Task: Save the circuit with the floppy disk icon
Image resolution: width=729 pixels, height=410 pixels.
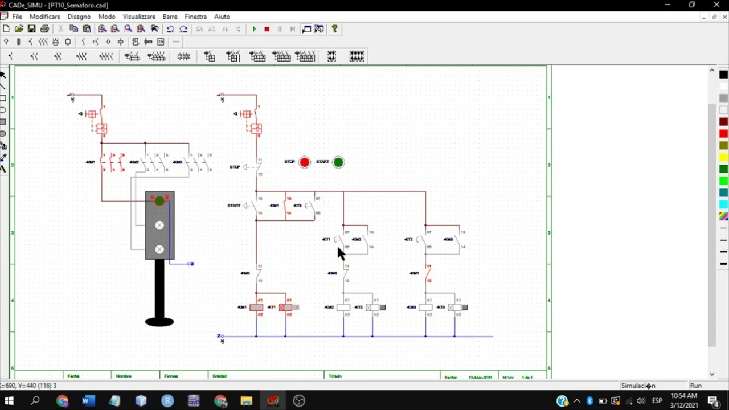Action: tap(31, 29)
